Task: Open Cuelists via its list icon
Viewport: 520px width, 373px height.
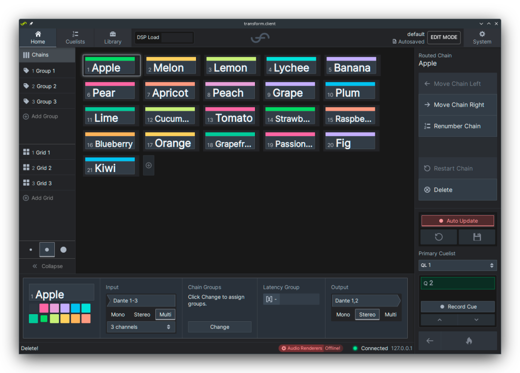Action: (75, 34)
